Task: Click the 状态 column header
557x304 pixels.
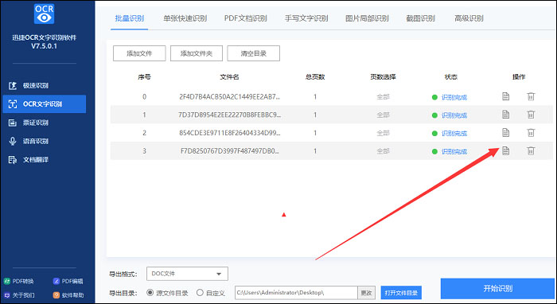Action: point(451,77)
